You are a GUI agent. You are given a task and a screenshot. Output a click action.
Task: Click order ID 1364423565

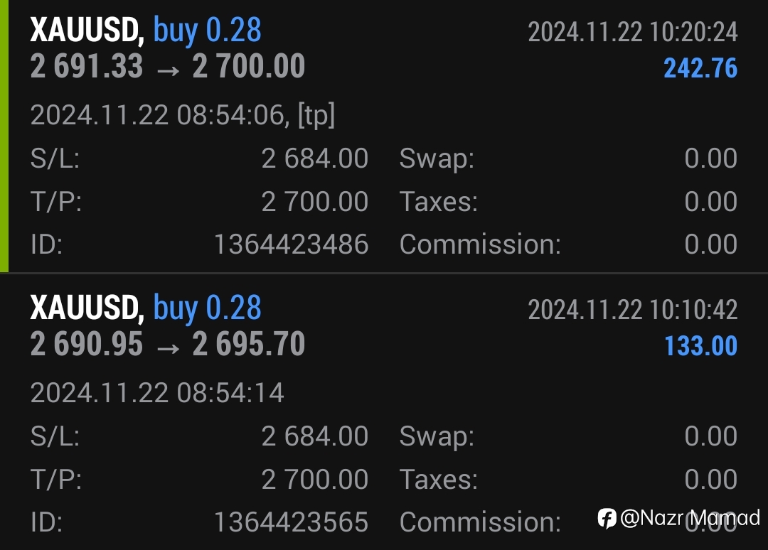(x=291, y=522)
